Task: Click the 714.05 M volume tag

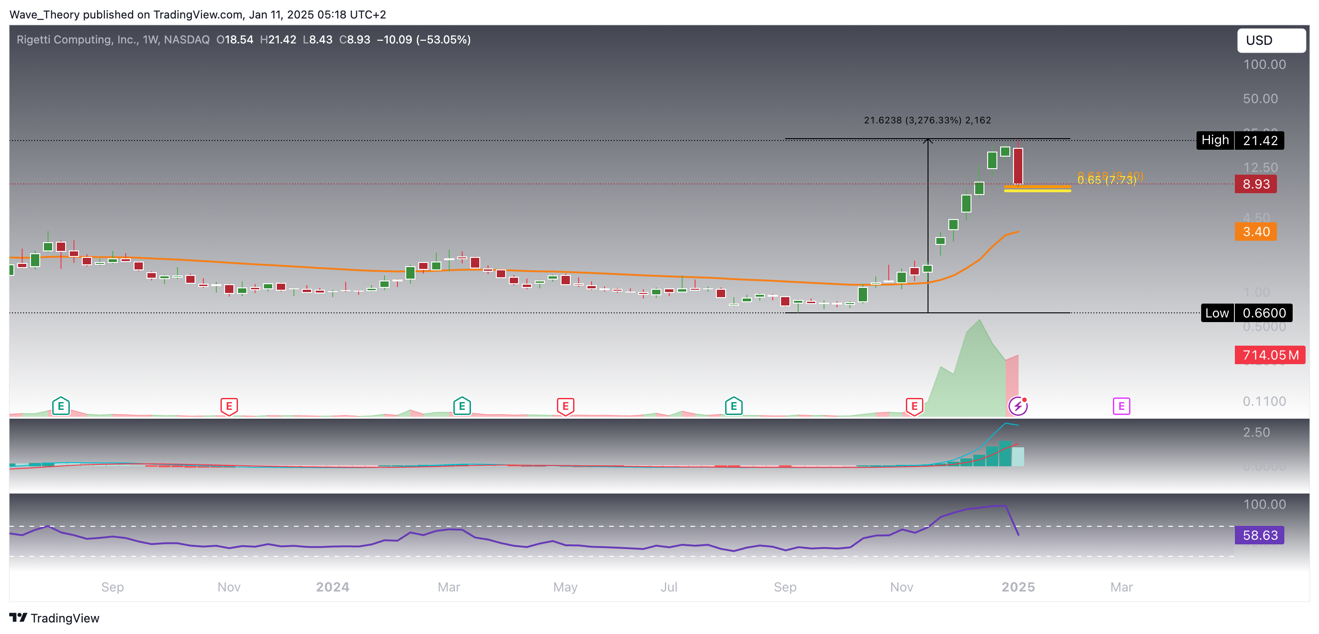Action: [x=1270, y=355]
